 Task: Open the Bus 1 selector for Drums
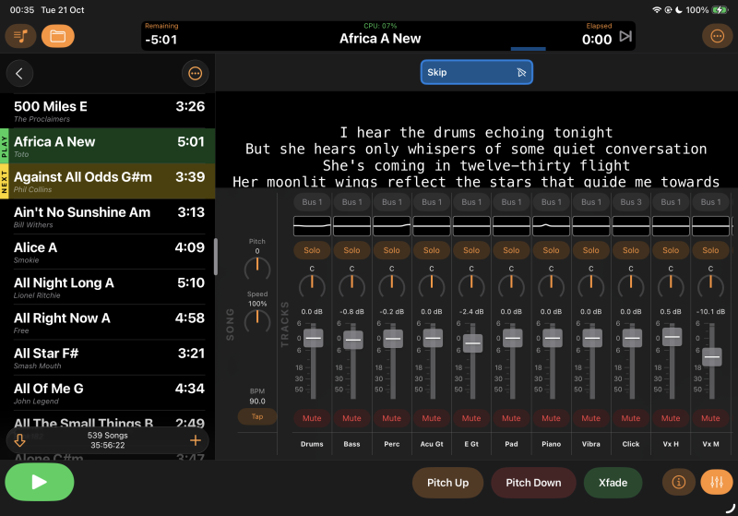tap(312, 202)
